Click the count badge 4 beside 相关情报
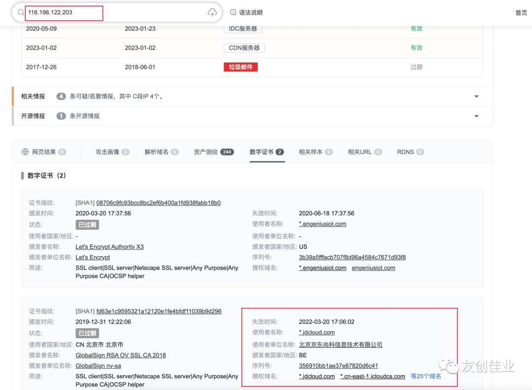 61,96
